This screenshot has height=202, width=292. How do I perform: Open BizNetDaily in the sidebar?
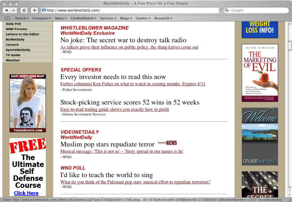point(27,39)
